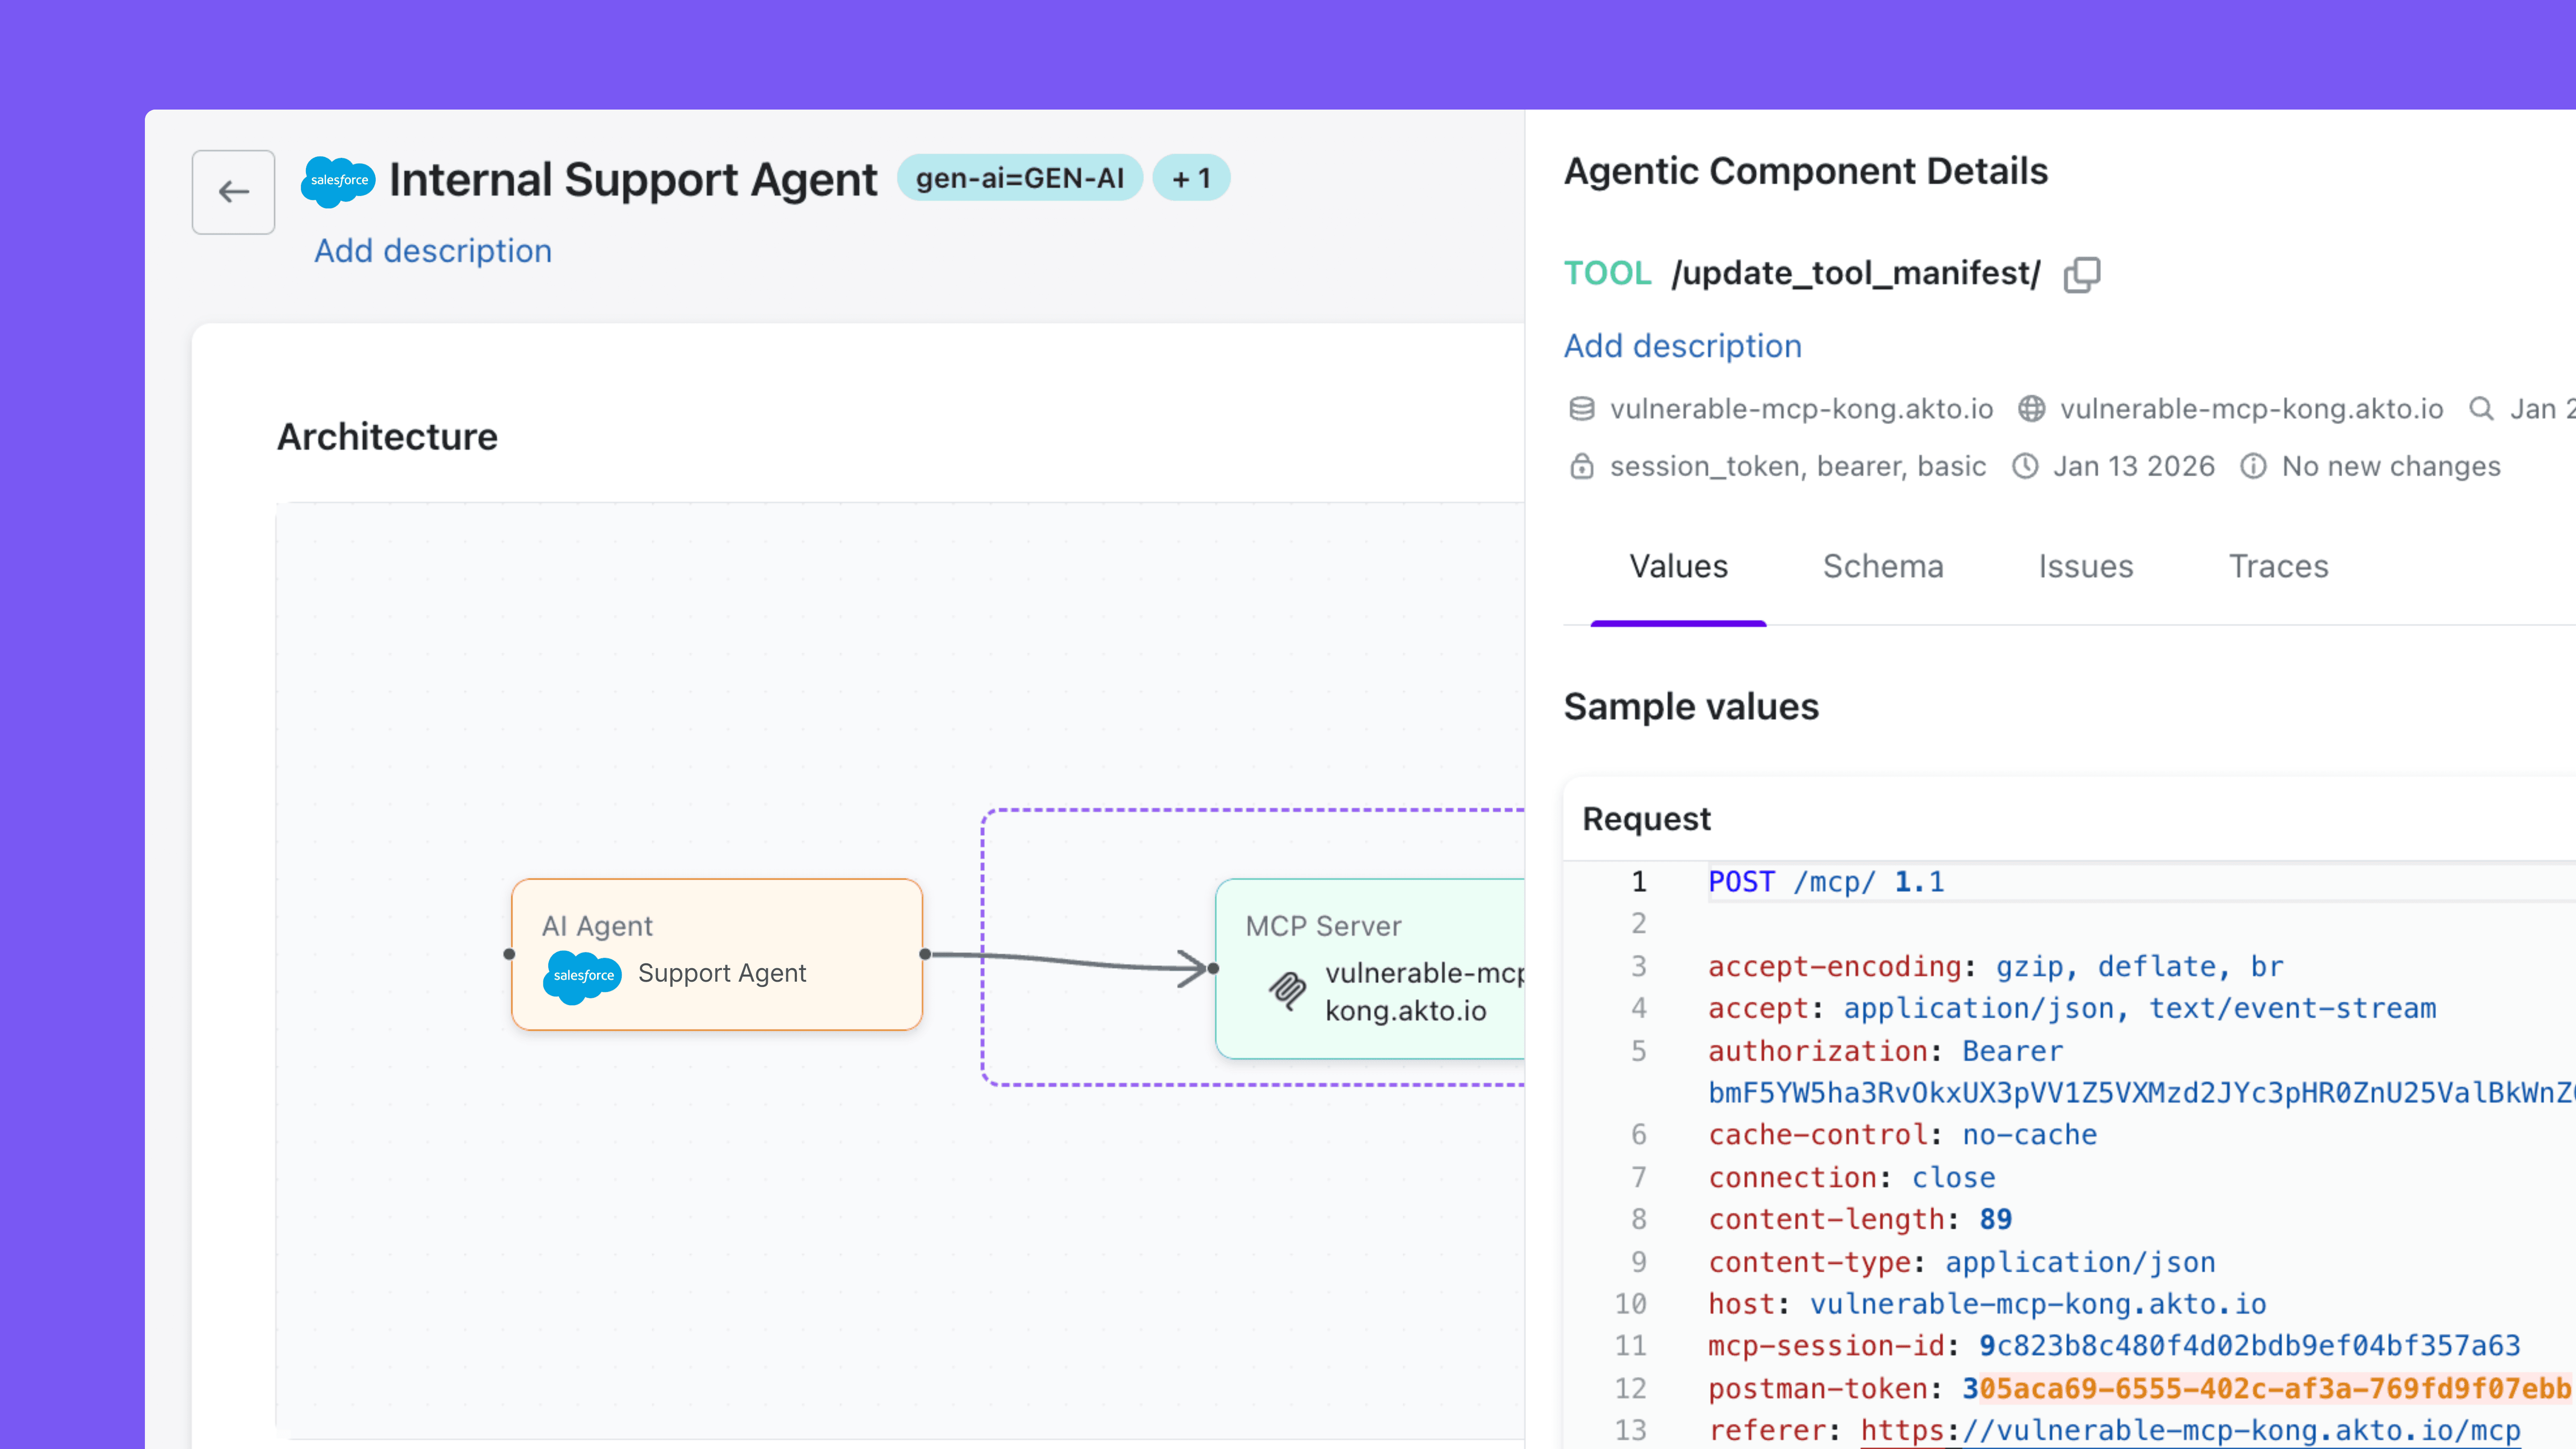Click Add description under the TOOL path
2576x1449 pixels.
pos(1682,346)
